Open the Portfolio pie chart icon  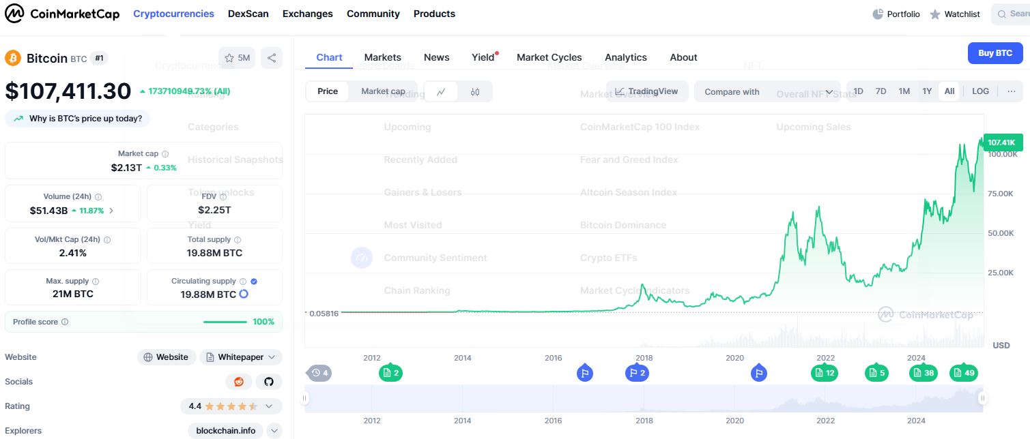(878, 14)
